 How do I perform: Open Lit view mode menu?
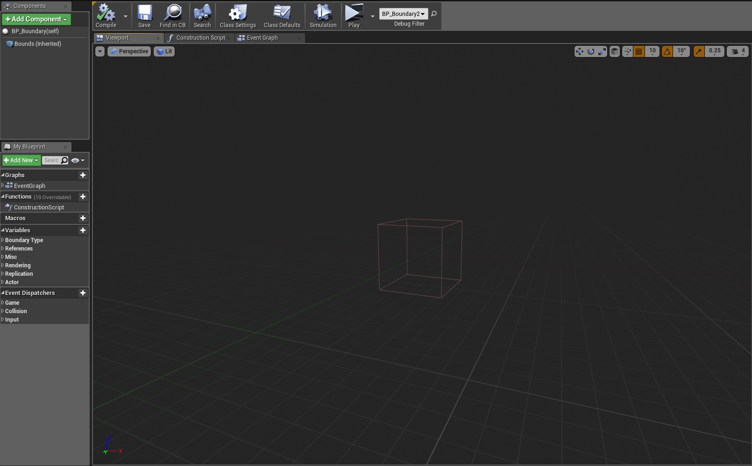coord(164,51)
